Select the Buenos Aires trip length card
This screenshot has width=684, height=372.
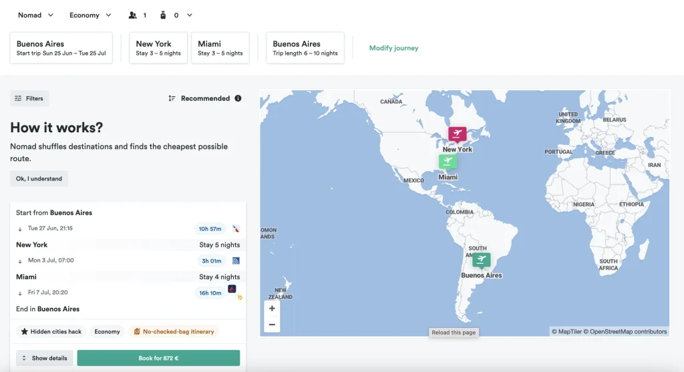tap(305, 48)
